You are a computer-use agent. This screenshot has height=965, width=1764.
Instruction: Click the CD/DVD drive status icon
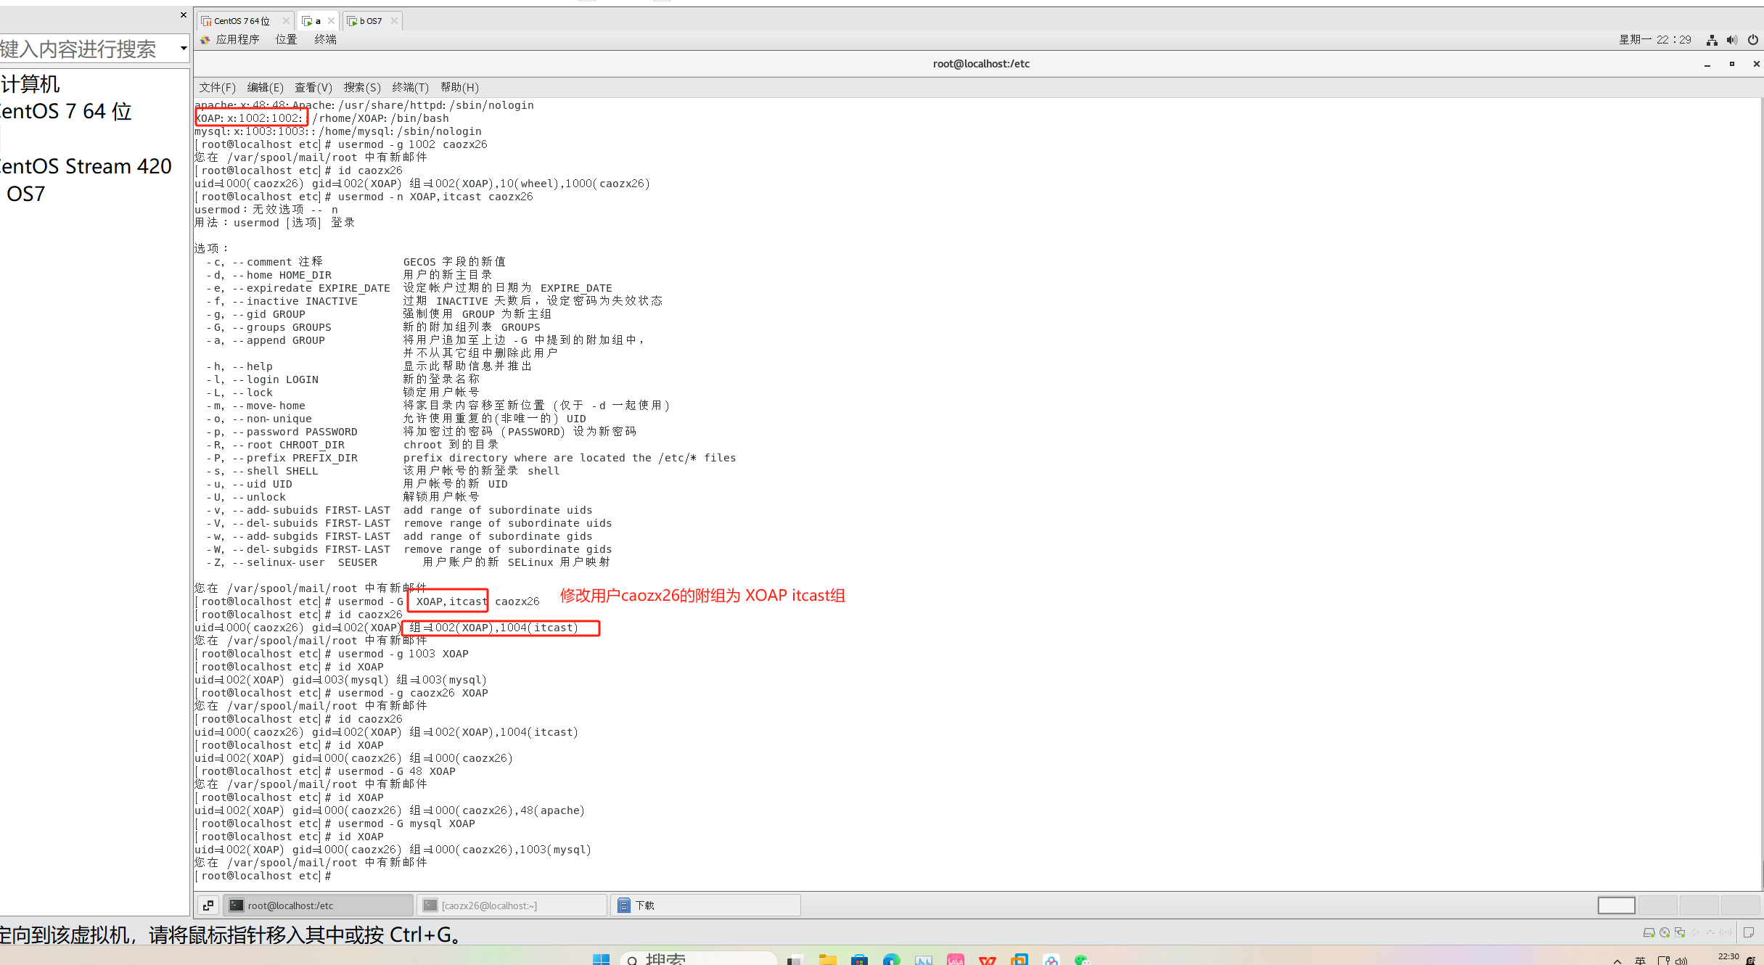1664,932
